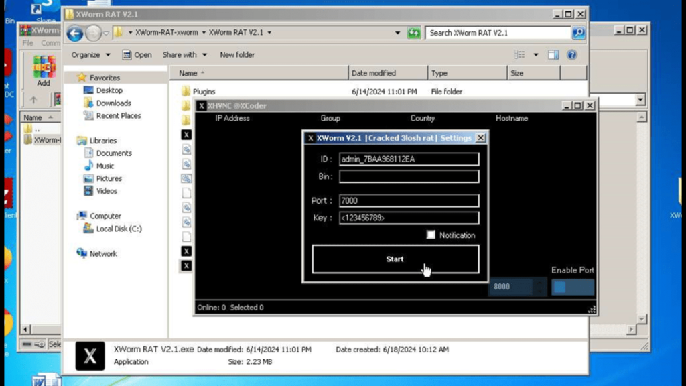686x386 pixels.
Task: Click the Word document icon on desktop
Action: tap(46, 380)
